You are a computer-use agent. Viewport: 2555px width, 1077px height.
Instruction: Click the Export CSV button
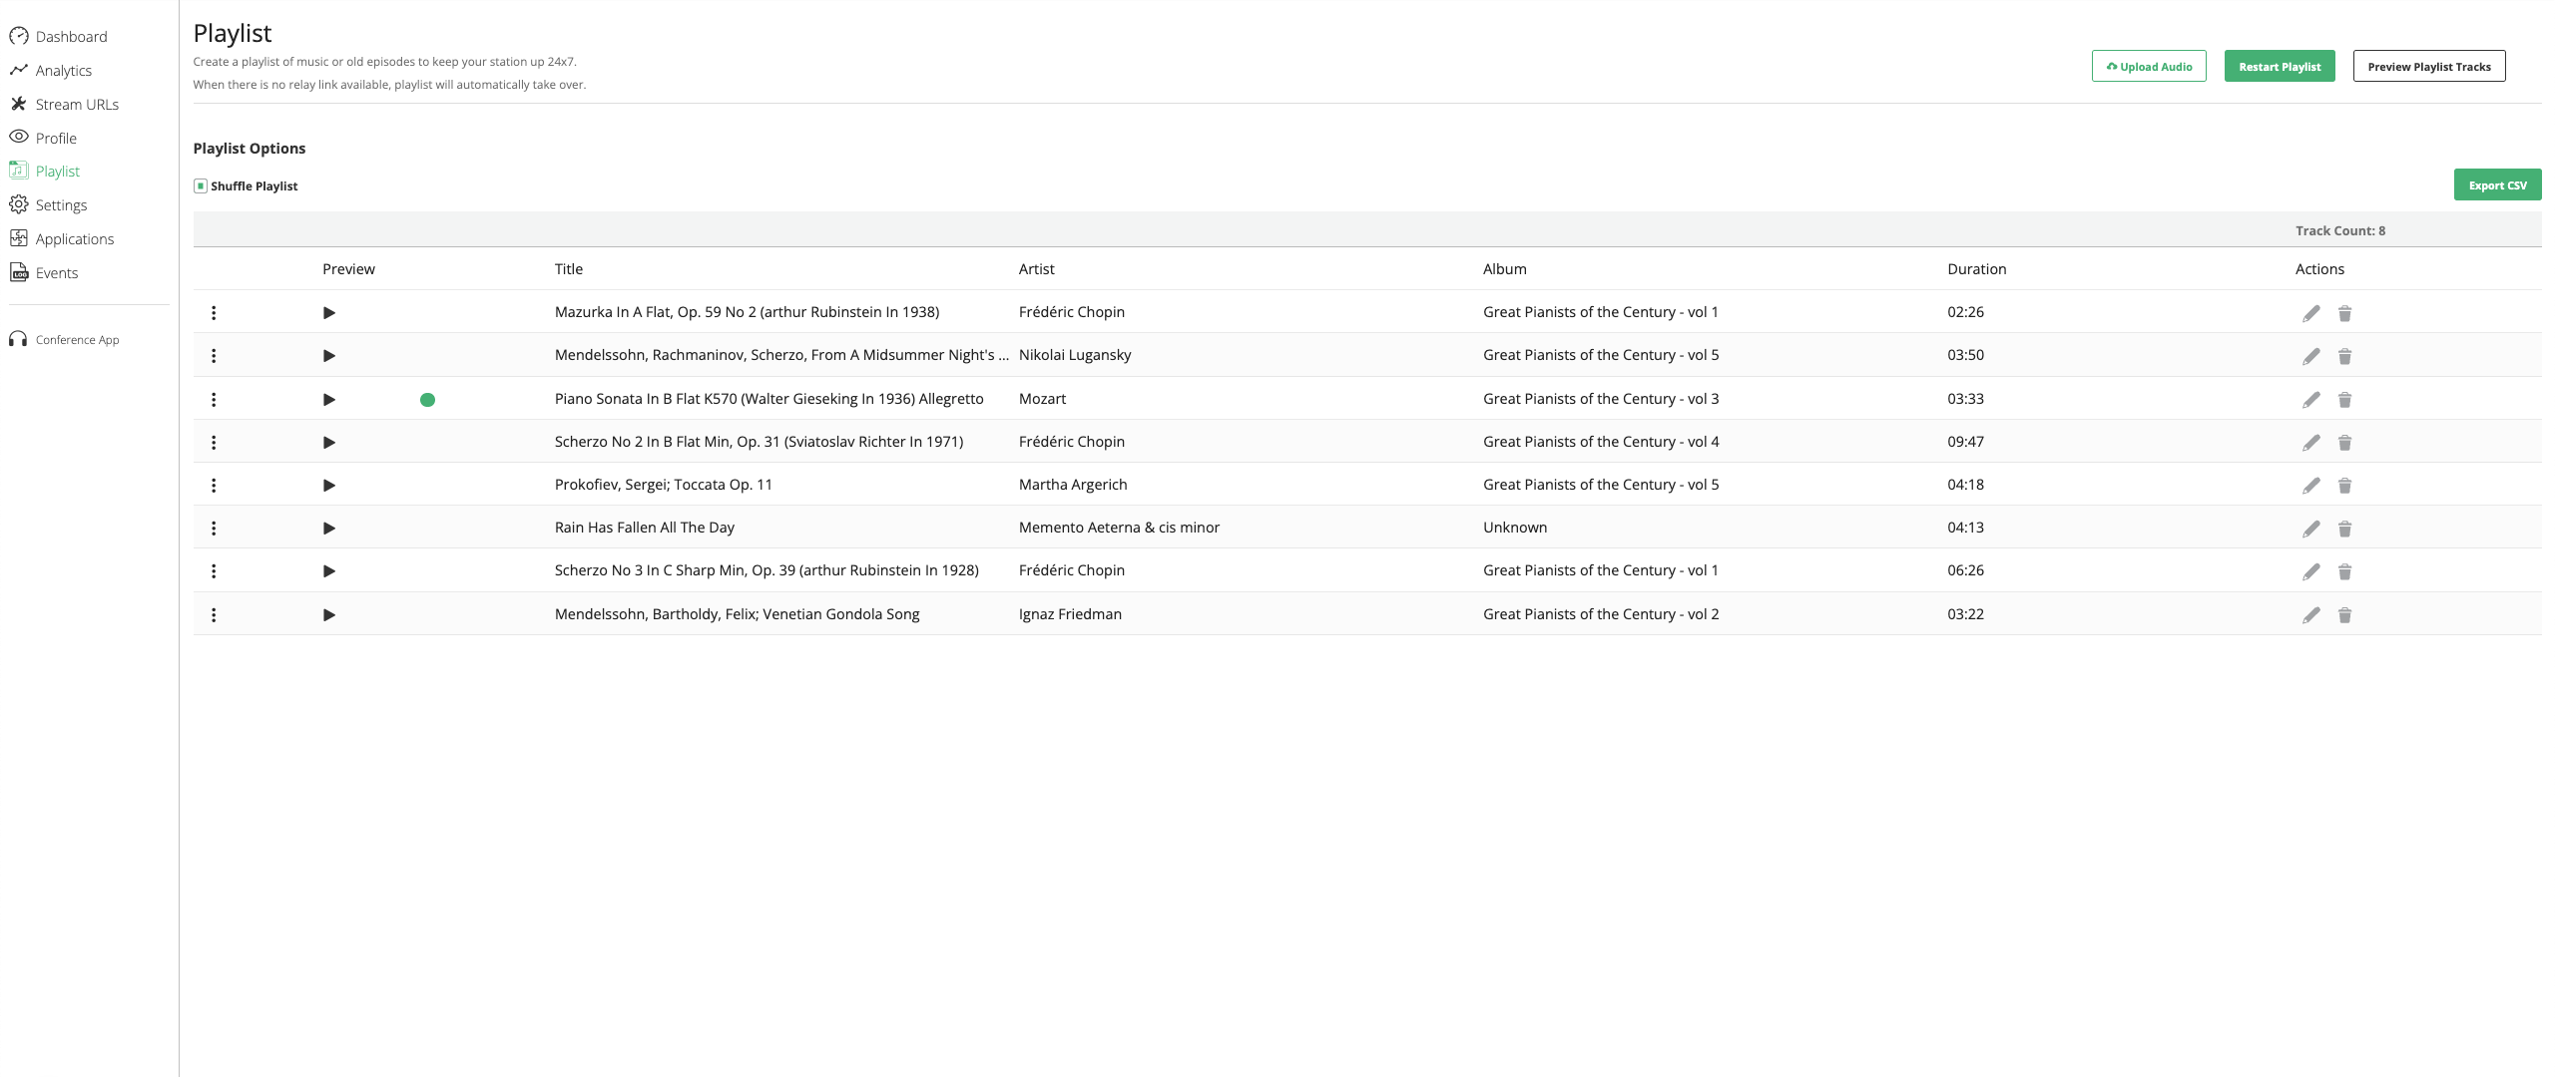click(x=2496, y=185)
